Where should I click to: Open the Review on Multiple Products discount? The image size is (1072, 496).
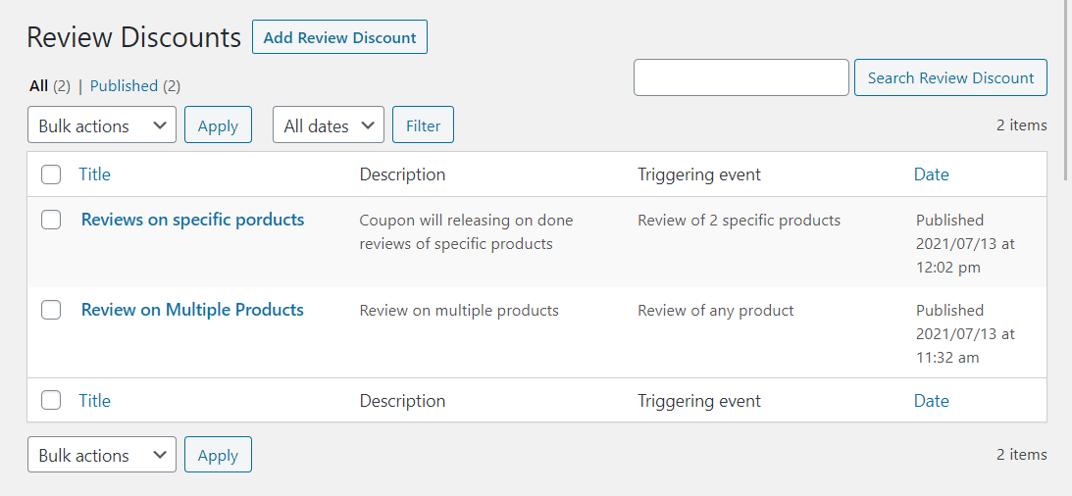(x=192, y=310)
